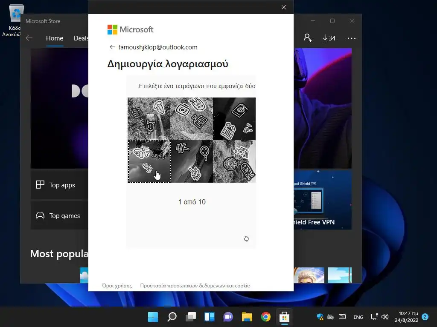
Task: Click the back arrow beside the email address
Action: (112, 47)
